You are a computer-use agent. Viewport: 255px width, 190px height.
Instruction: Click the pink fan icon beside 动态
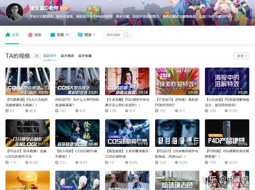(30, 35)
